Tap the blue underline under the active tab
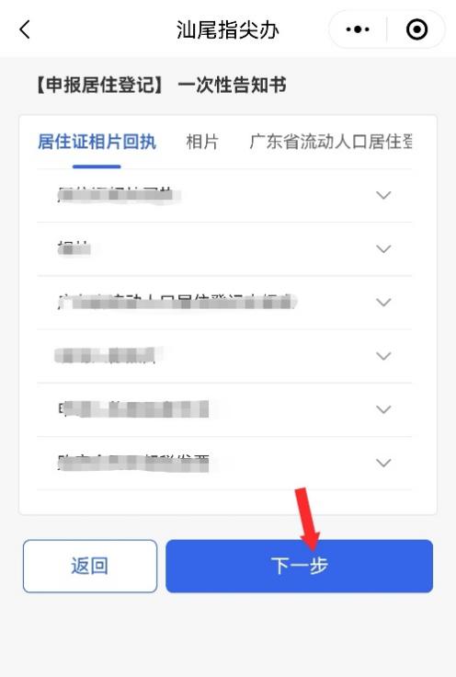 [97, 166]
